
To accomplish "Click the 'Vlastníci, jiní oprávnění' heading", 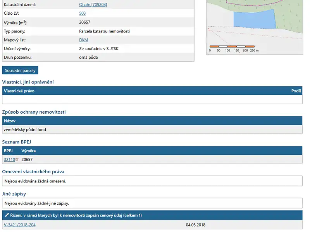I will (x=28, y=82).
